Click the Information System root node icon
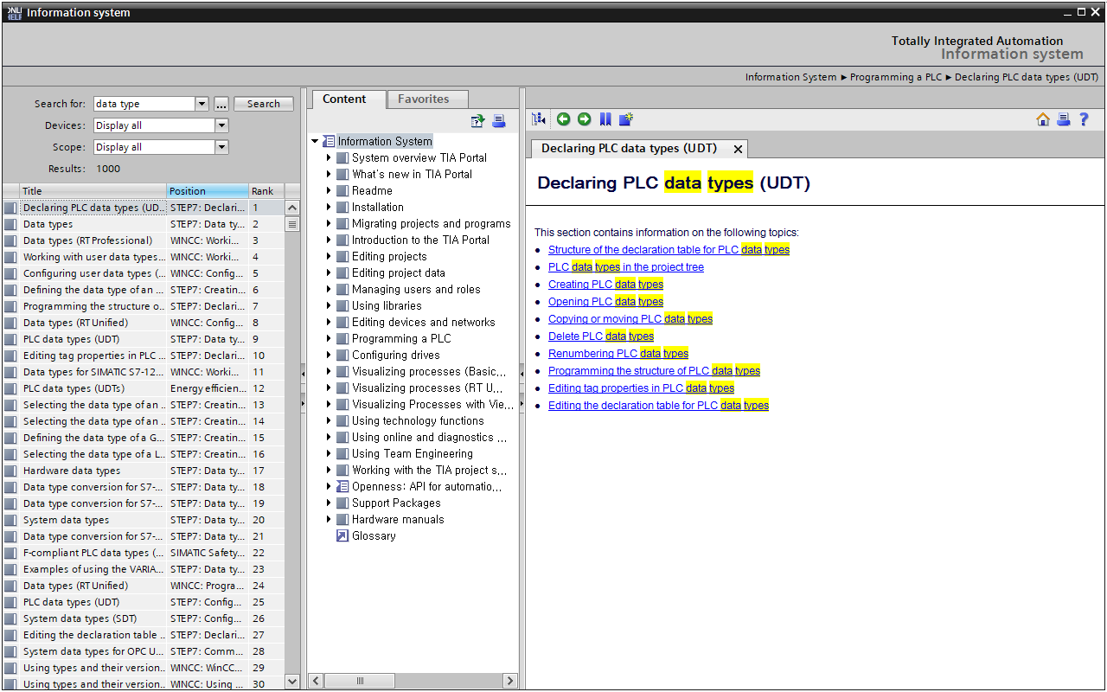The height and width of the screenshot is (692, 1107). 329,141
